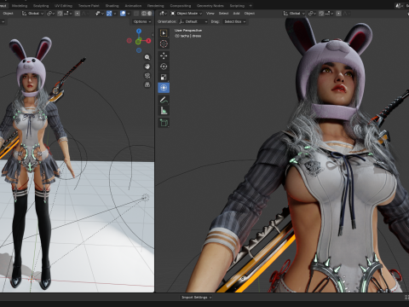The width and height of the screenshot is (409, 307).
Task: Select the Add Cube tool
Action: pos(164,123)
